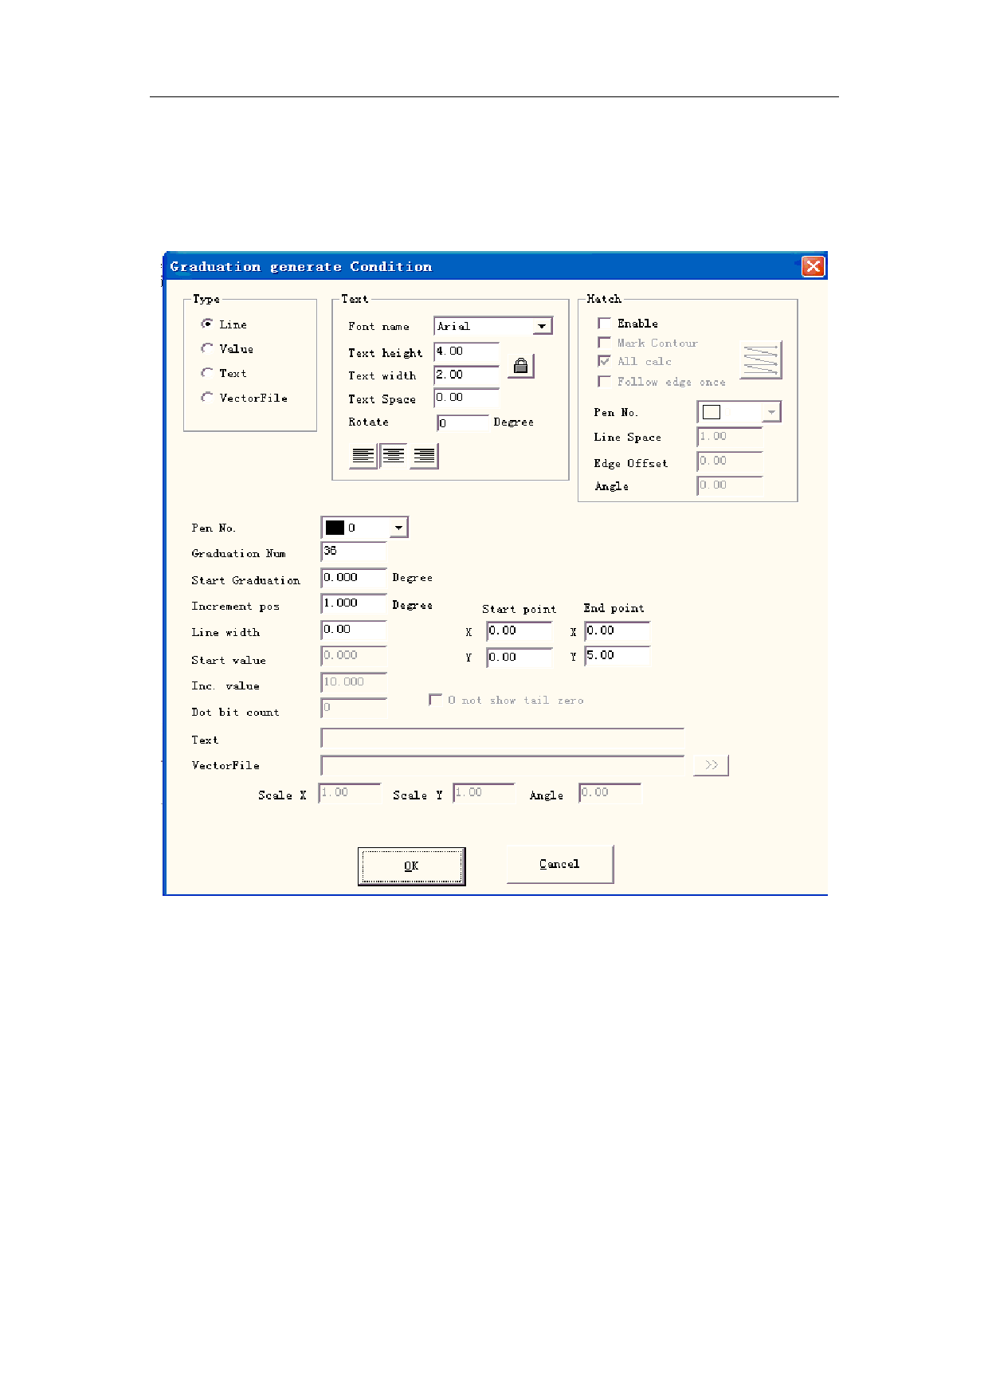Click the Text height input field
988x1398 pixels.
click(x=466, y=351)
